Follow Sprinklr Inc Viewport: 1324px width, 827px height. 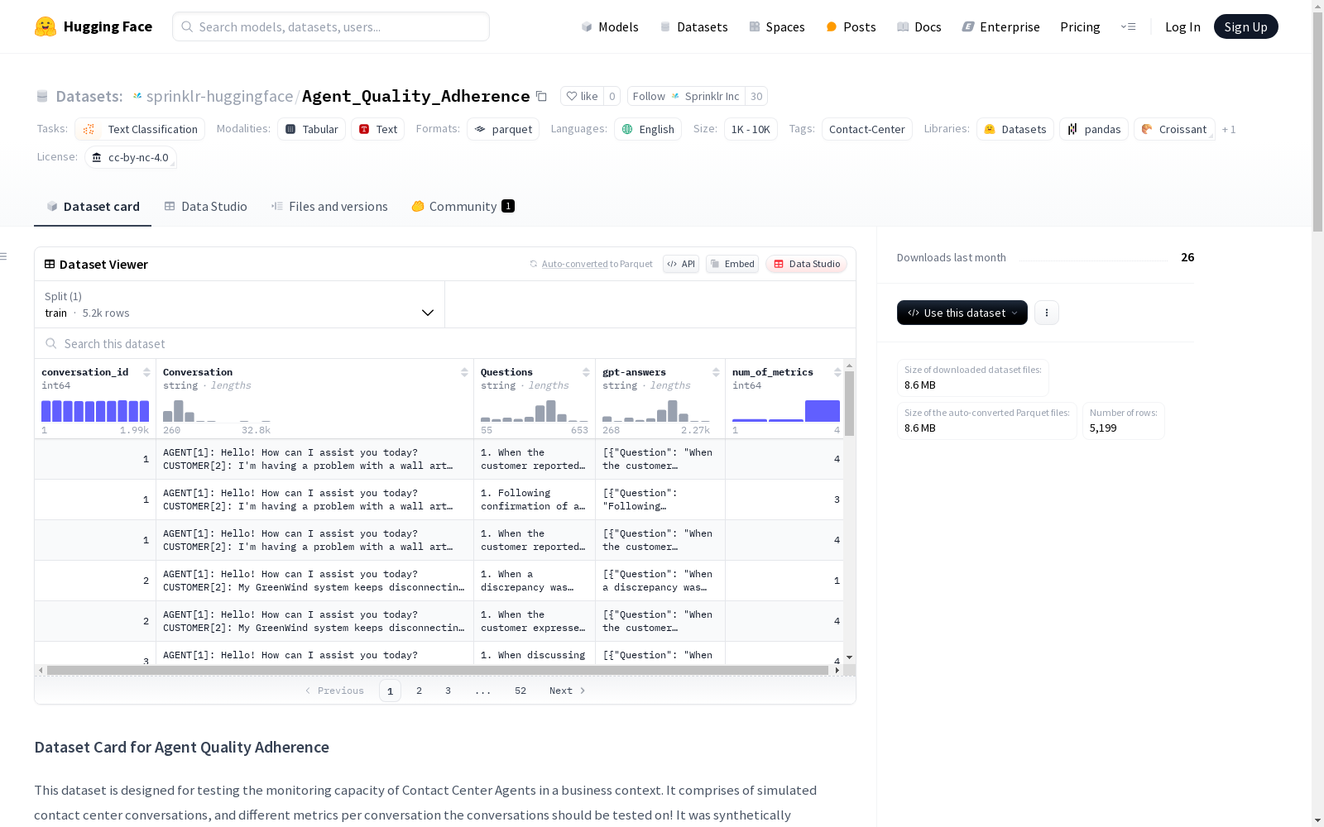[x=686, y=96]
